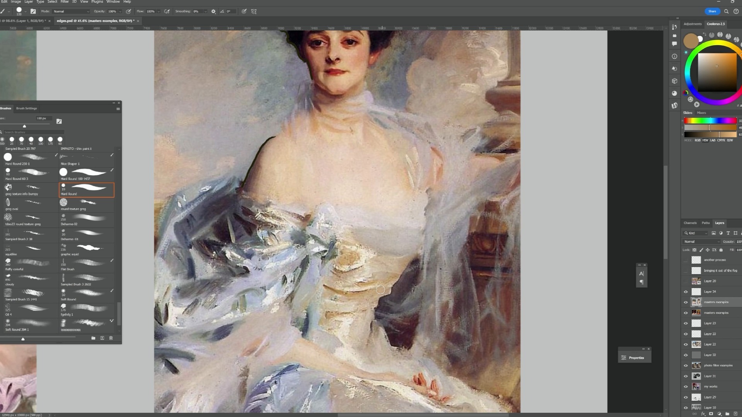
Task: Switch Coolorus mode to CMYK
Action: coord(721,140)
